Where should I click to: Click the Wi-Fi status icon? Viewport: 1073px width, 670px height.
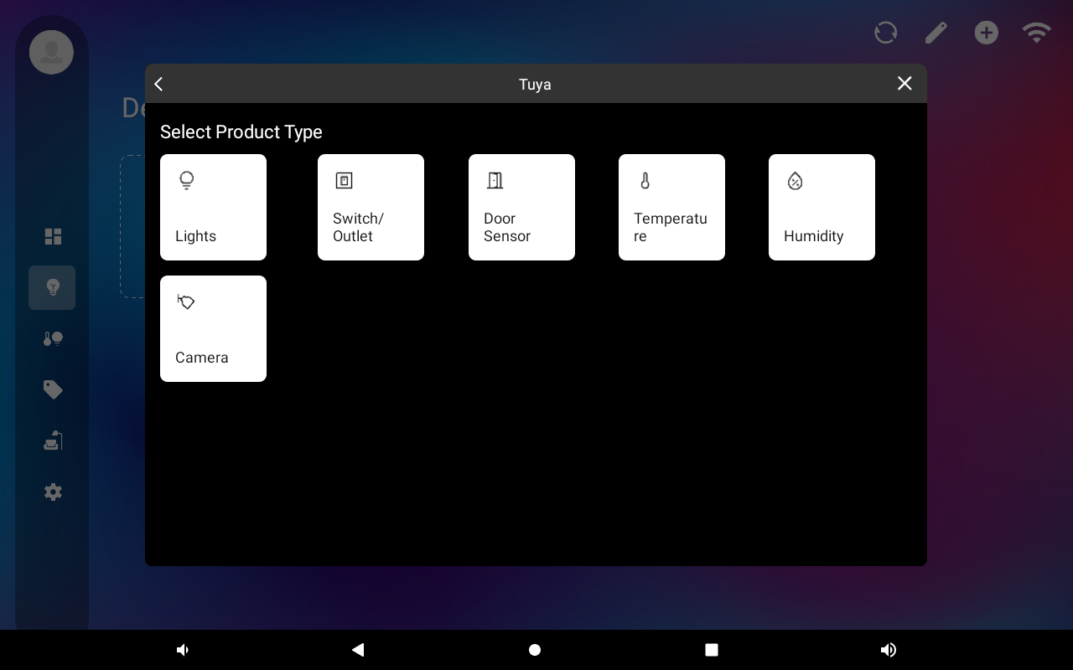(x=1037, y=33)
